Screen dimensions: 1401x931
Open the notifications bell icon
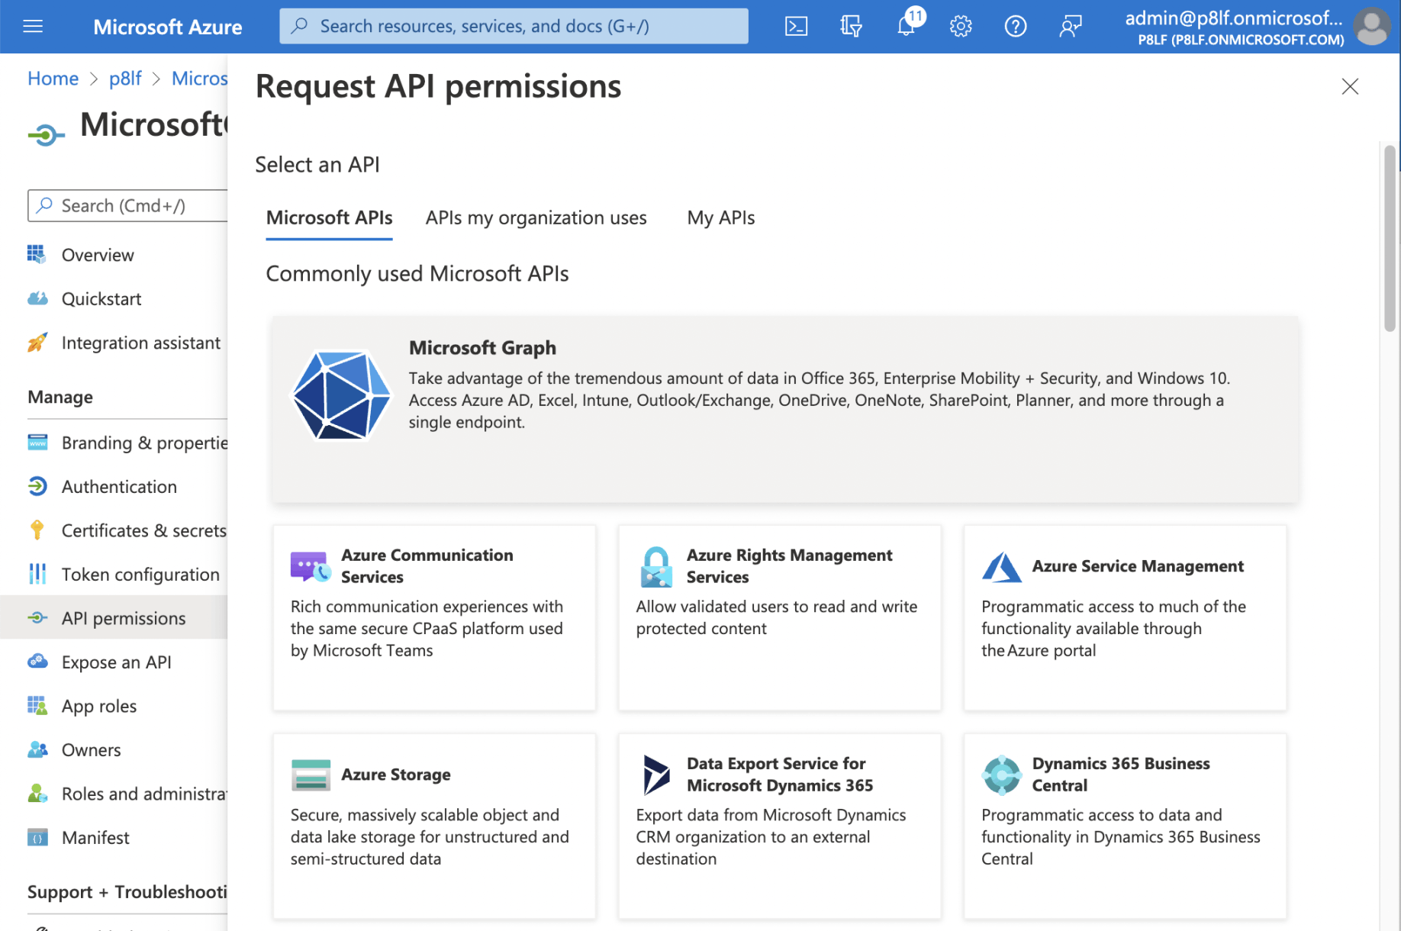click(906, 27)
